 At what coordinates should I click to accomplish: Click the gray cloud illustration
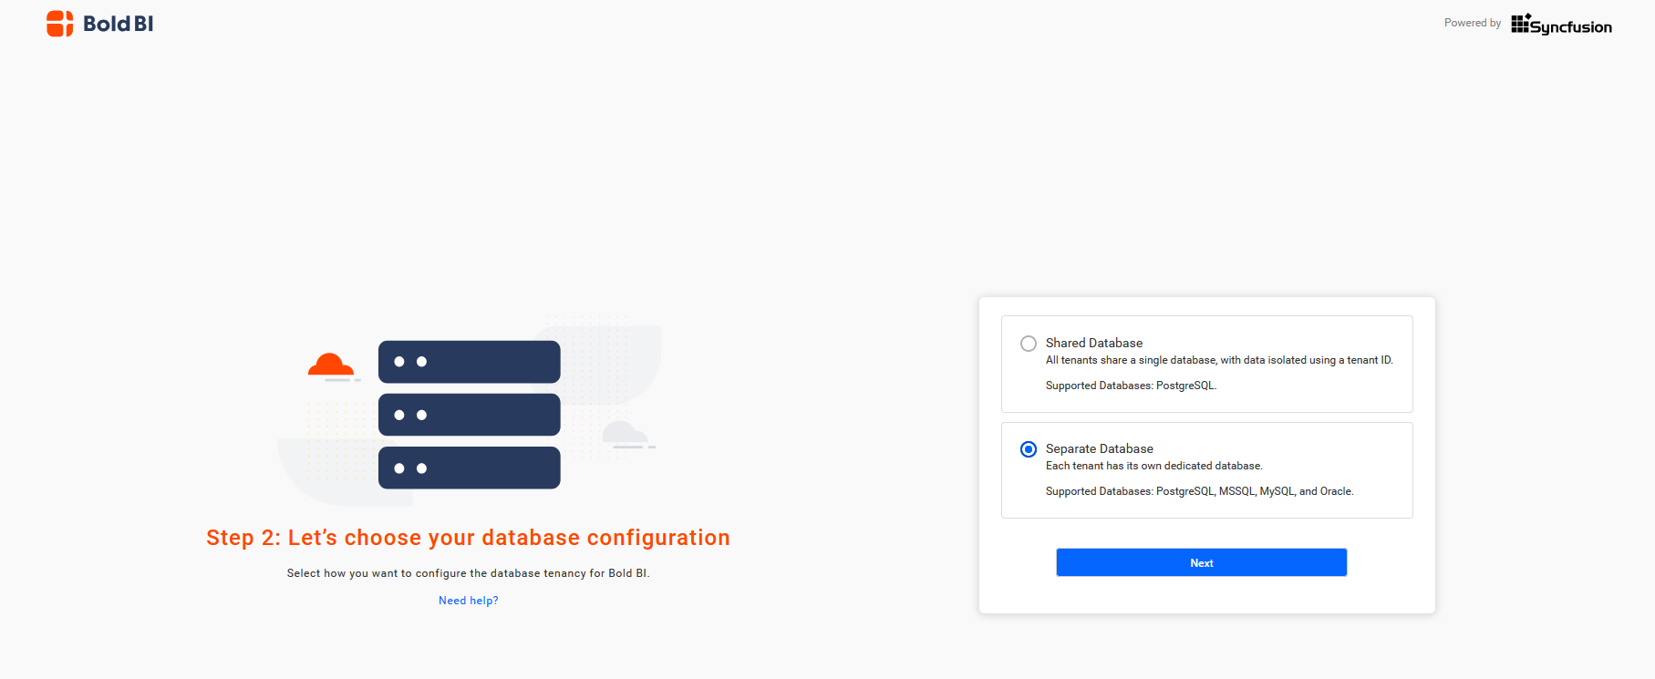[625, 433]
